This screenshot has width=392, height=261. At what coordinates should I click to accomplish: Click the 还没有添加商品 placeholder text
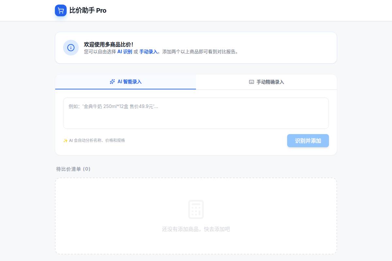coord(196,229)
